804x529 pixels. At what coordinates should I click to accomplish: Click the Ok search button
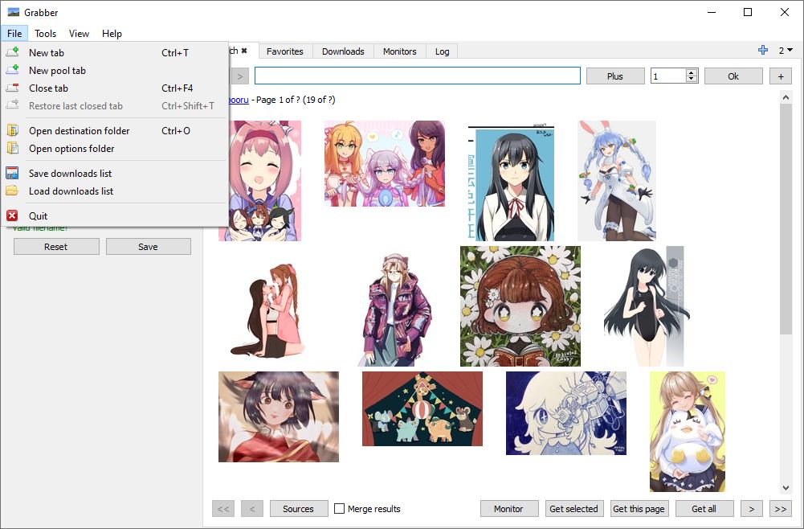(733, 76)
